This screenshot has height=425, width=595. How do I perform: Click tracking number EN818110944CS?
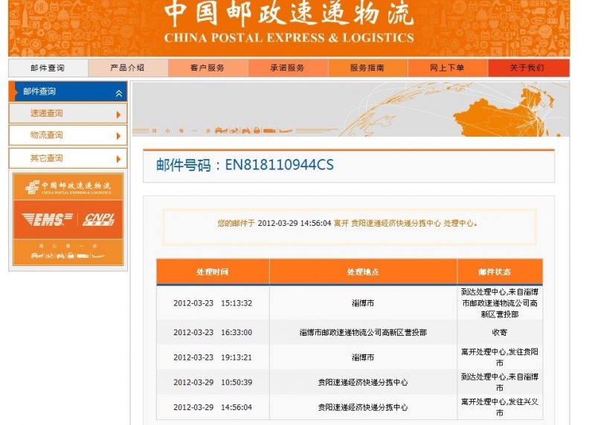pos(280,165)
